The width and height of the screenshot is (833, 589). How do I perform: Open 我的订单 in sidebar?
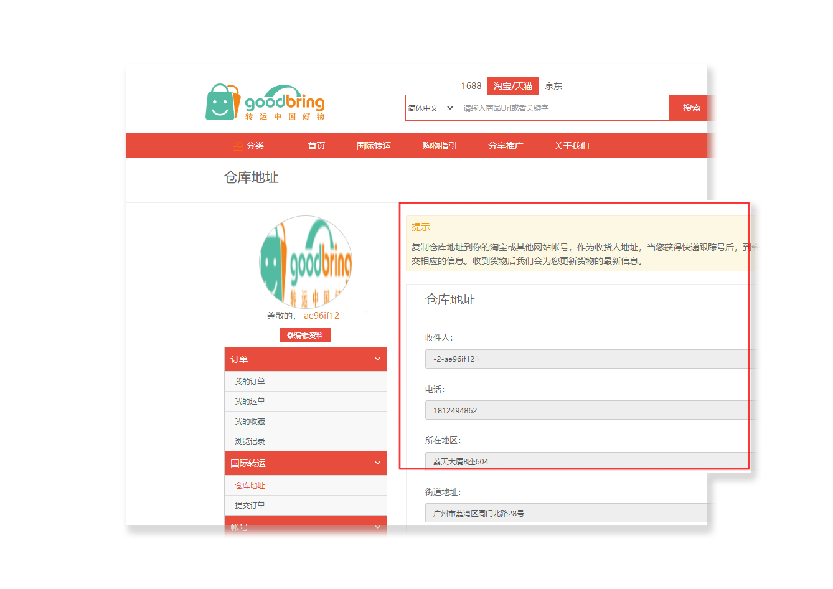point(306,382)
